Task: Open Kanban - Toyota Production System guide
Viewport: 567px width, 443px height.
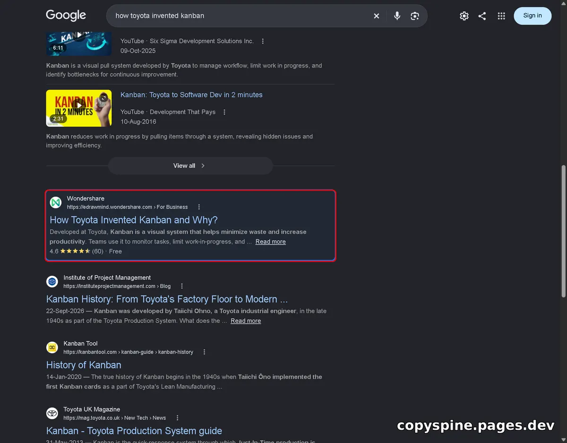Action: click(x=134, y=431)
